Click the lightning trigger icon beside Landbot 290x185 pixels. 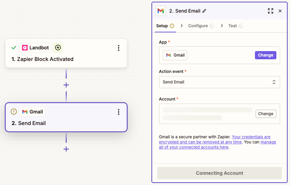coord(58,48)
